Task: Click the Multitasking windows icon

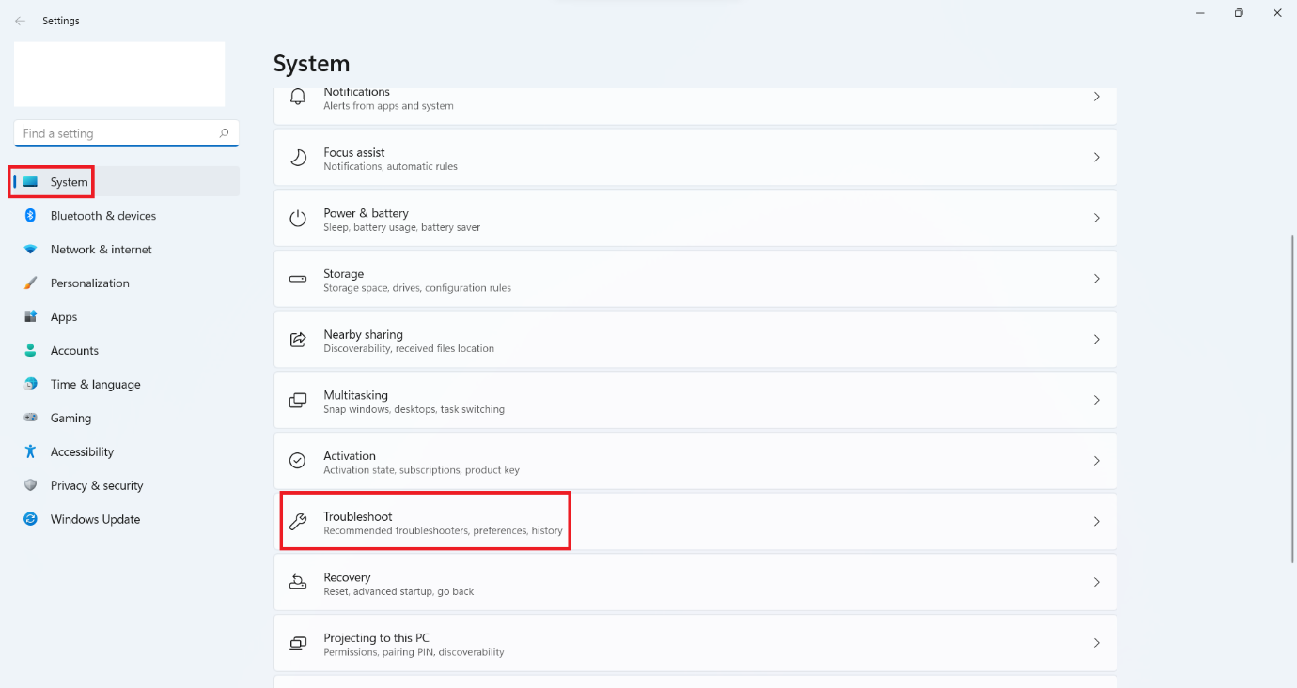Action: click(298, 400)
